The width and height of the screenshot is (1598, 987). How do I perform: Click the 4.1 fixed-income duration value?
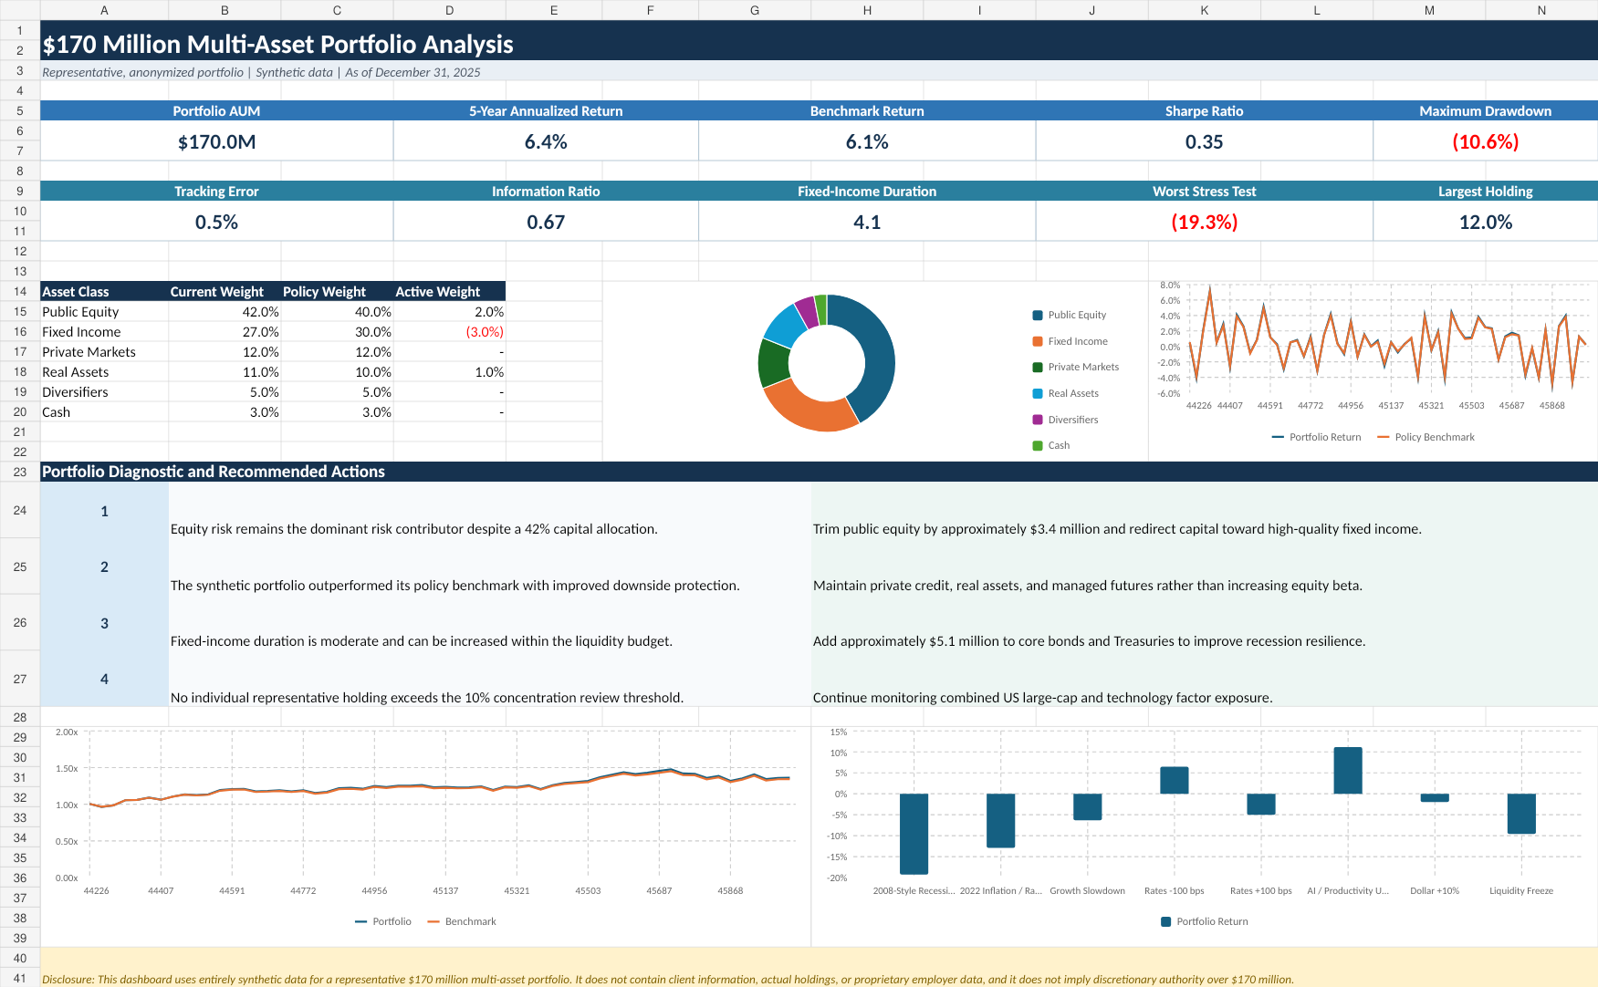(x=867, y=222)
